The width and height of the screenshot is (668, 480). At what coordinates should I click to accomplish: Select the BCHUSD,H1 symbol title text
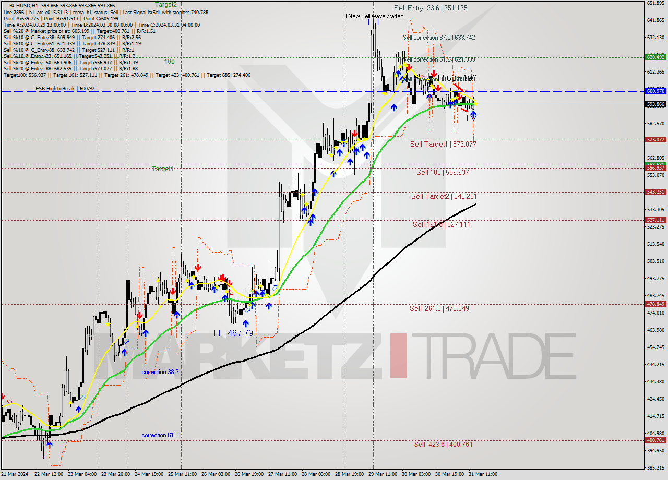[23, 6]
